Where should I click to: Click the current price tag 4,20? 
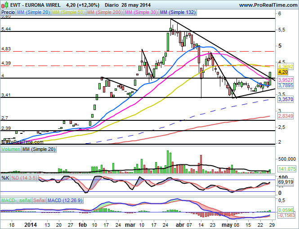[283, 72]
